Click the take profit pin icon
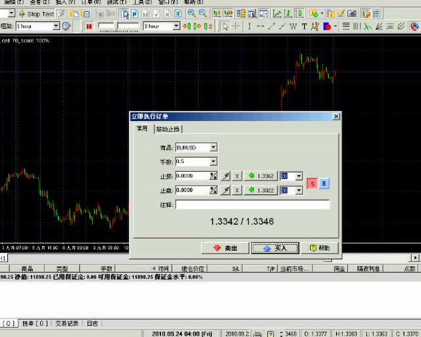The image size is (421, 337). (x=225, y=190)
